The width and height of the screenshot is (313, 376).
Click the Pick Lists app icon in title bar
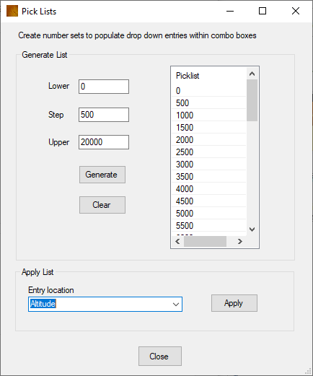12,11
